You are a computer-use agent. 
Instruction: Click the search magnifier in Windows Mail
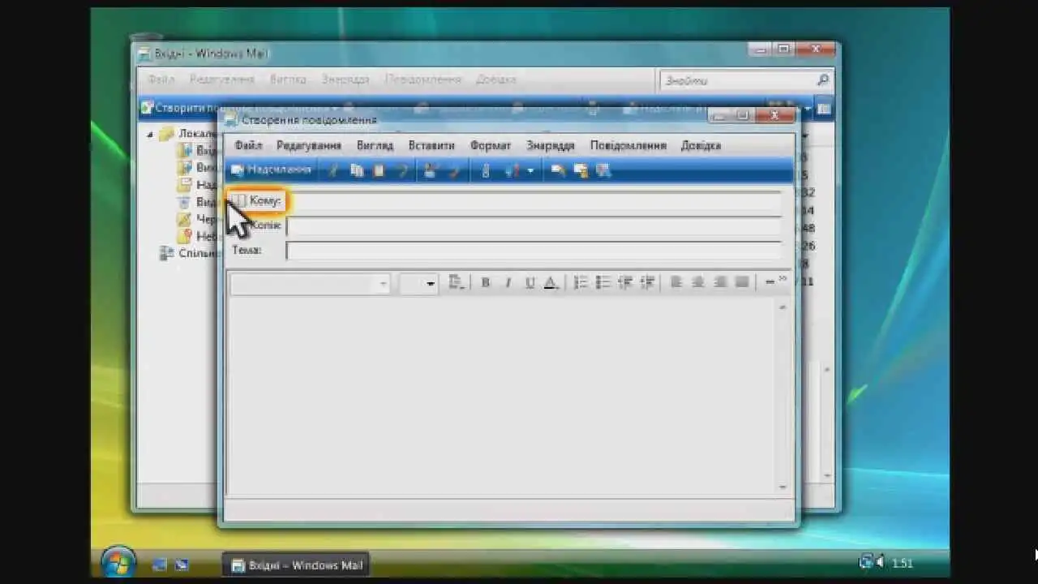point(822,80)
